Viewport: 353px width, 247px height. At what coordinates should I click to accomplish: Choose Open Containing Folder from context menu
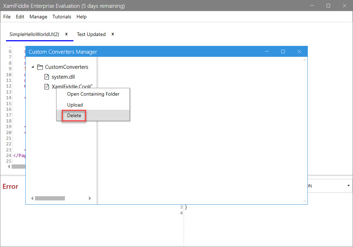coord(93,94)
